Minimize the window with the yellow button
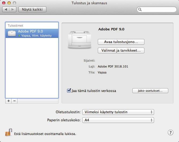This screenshot has width=179, height=142. point(9,3)
